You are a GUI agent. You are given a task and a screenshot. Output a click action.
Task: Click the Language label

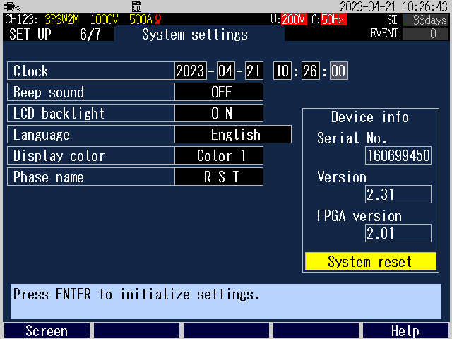click(x=42, y=135)
